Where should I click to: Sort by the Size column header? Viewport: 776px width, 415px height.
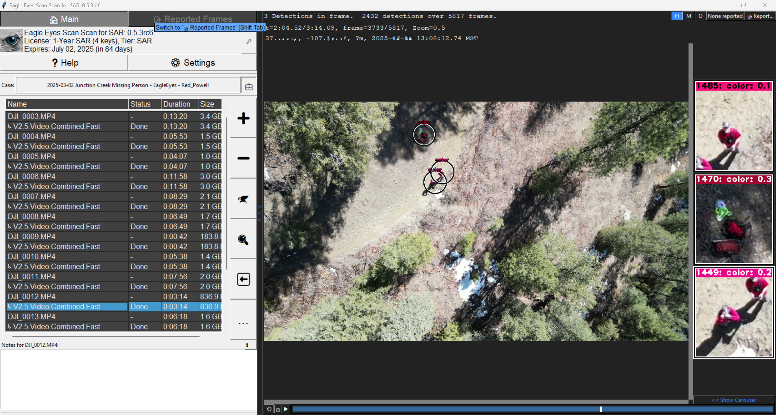click(x=210, y=104)
